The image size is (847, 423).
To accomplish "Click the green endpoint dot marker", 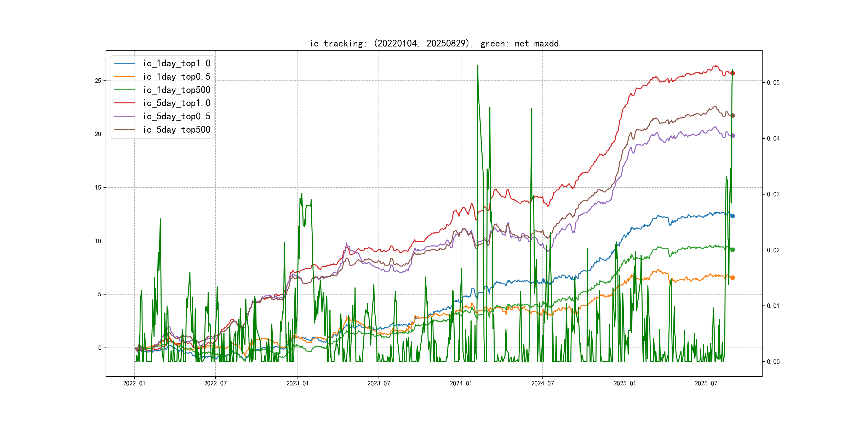I will click(x=732, y=250).
